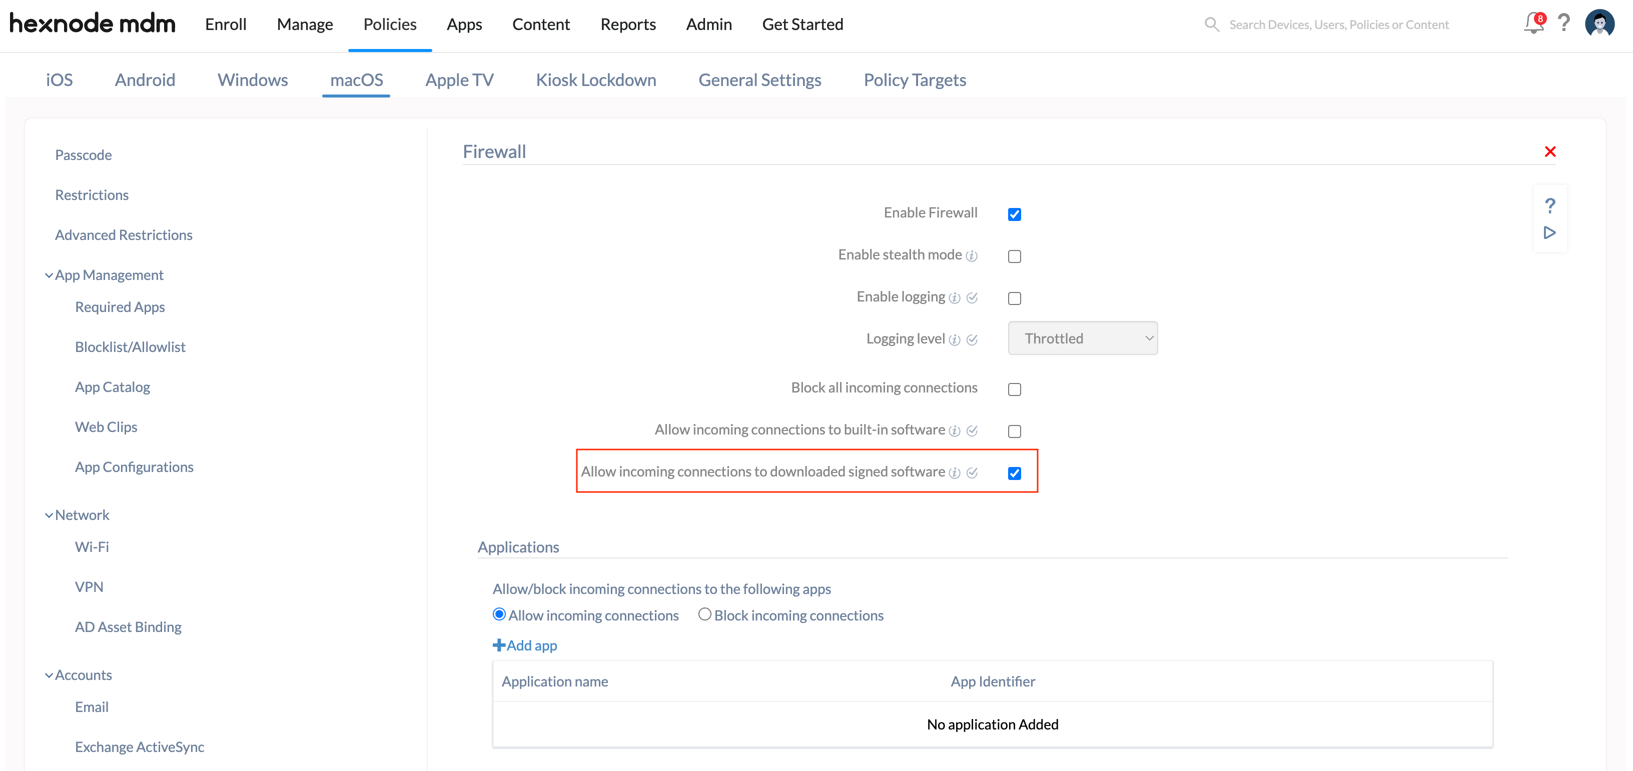Open Web Clips settings
The width and height of the screenshot is (1633, 771).
click(x=106, y=427)
